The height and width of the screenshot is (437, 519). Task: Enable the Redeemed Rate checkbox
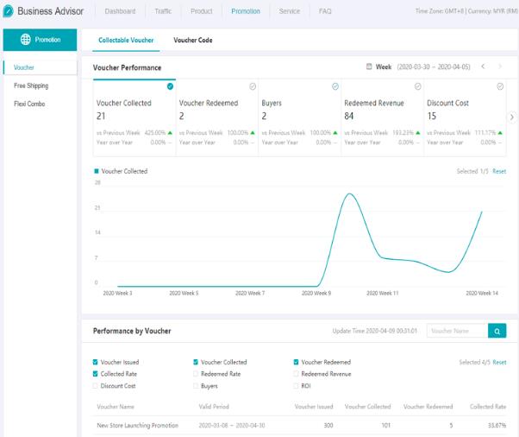pos(197,374)
